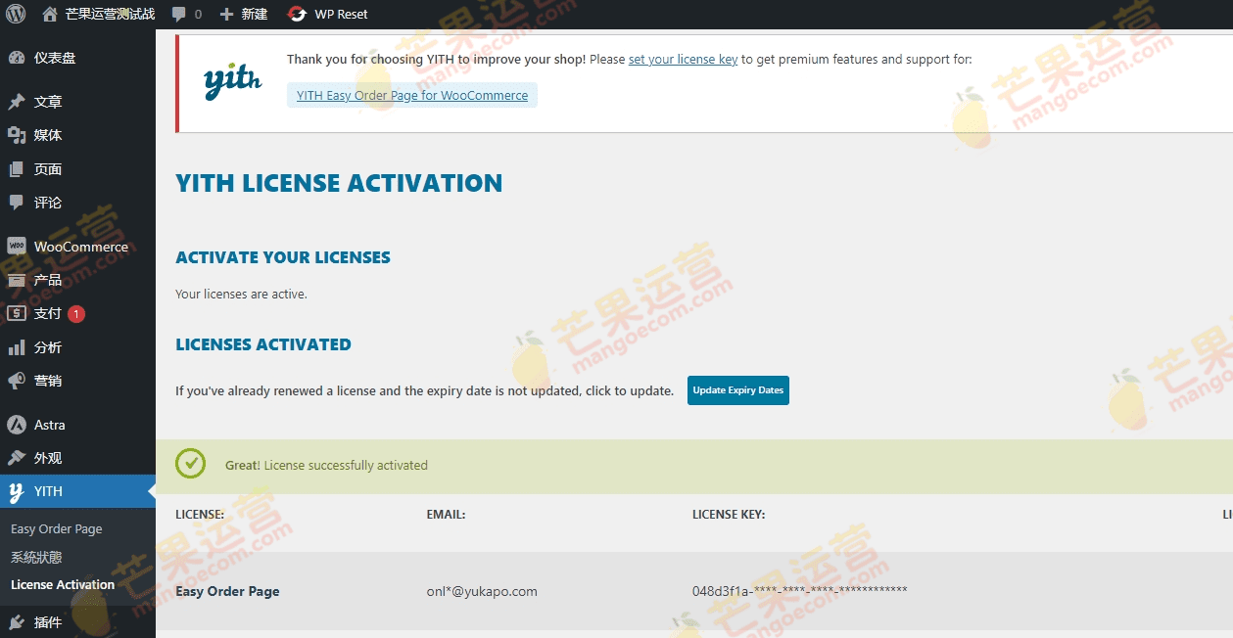Image resolution: width=1233 pixels, height=638 pixels.
Task: Click the comment count 0 in admin bar
Action: pyautogui.click(x=199, y=14)
